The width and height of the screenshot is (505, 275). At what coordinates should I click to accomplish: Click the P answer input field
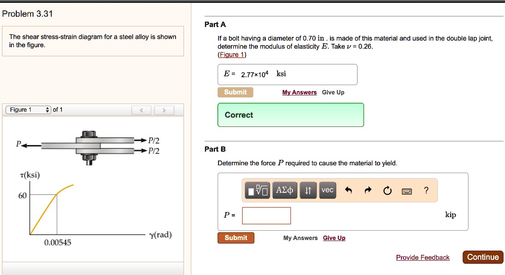[x=266, y=215]
